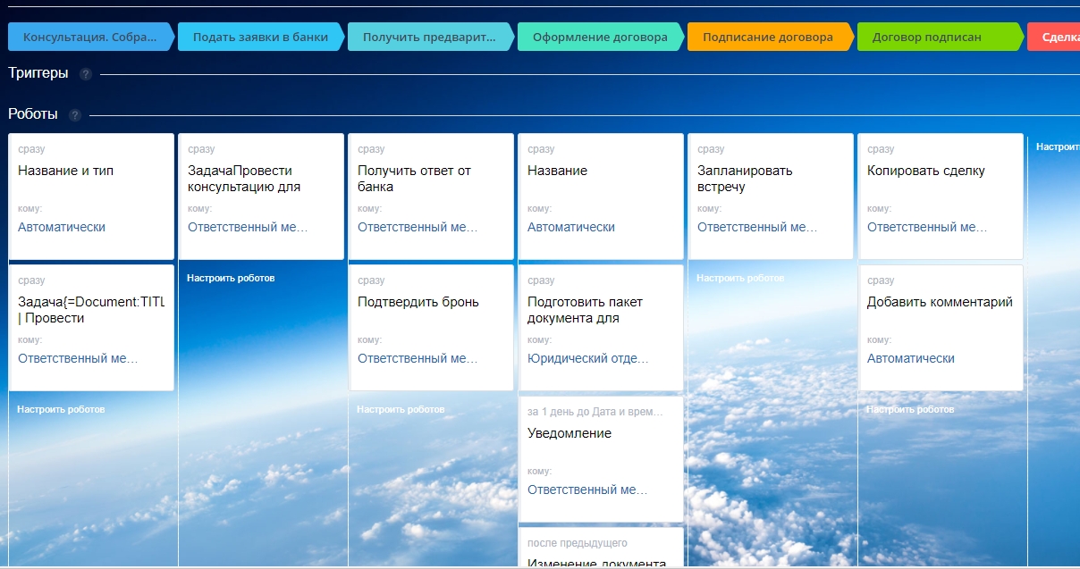
Task: Select the 'Оформление договора' stage
Action: pyautogui.click(x=599, y=38)
